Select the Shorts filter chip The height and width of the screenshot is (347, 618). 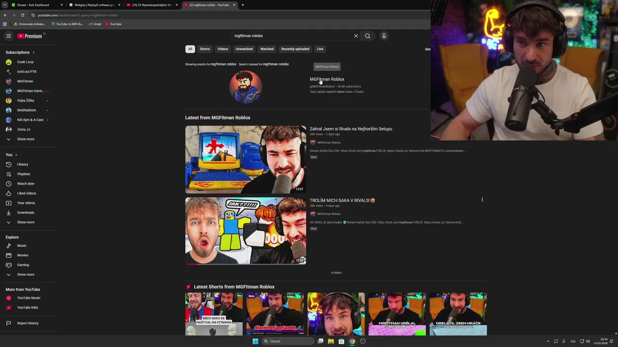click(205, 49)
